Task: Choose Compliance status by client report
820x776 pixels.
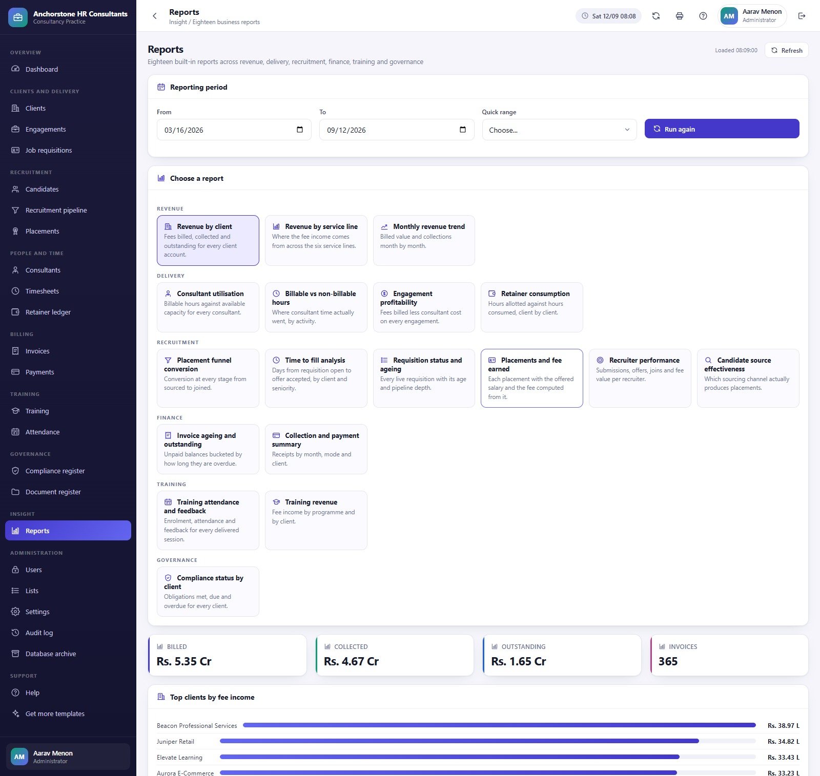Action: point(208,592)
